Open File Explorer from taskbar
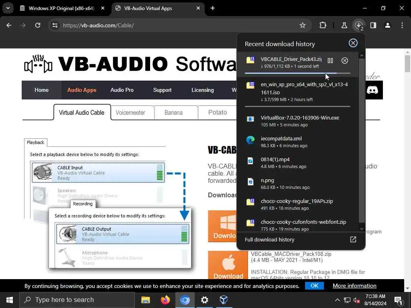 [145, 300]
